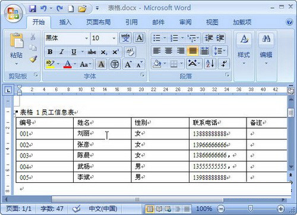Image resolution: width=297 pixels, height=215 pixels.
Task: Expand the Font group dialog launcher
Action: point(143,75)
